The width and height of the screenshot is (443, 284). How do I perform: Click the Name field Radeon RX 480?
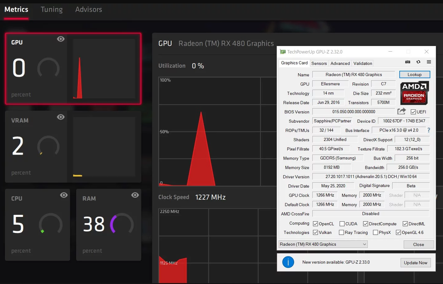(x=354, y=74)
